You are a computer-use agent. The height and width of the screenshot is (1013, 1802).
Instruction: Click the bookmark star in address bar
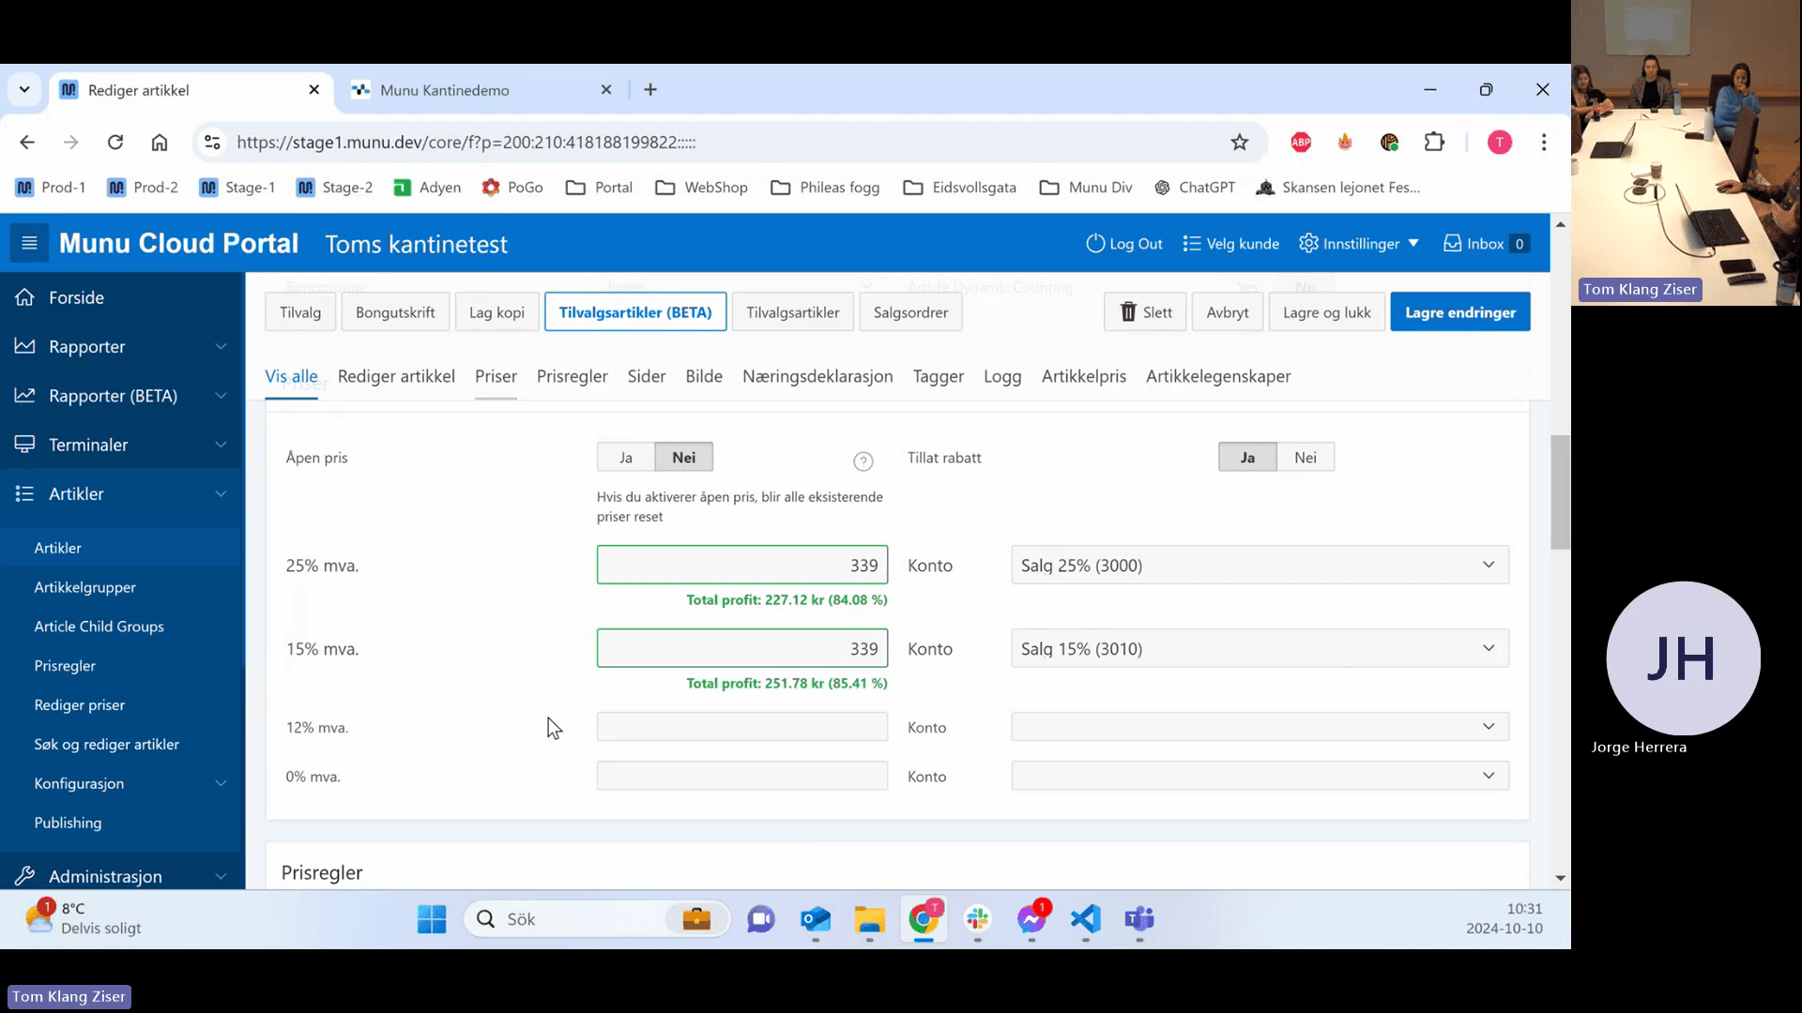point(1240,143)
